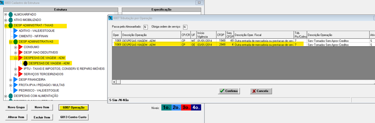This screenshot has width=375, height=123.
Task: Click the CP/CR column header
Action: point(186,35)
